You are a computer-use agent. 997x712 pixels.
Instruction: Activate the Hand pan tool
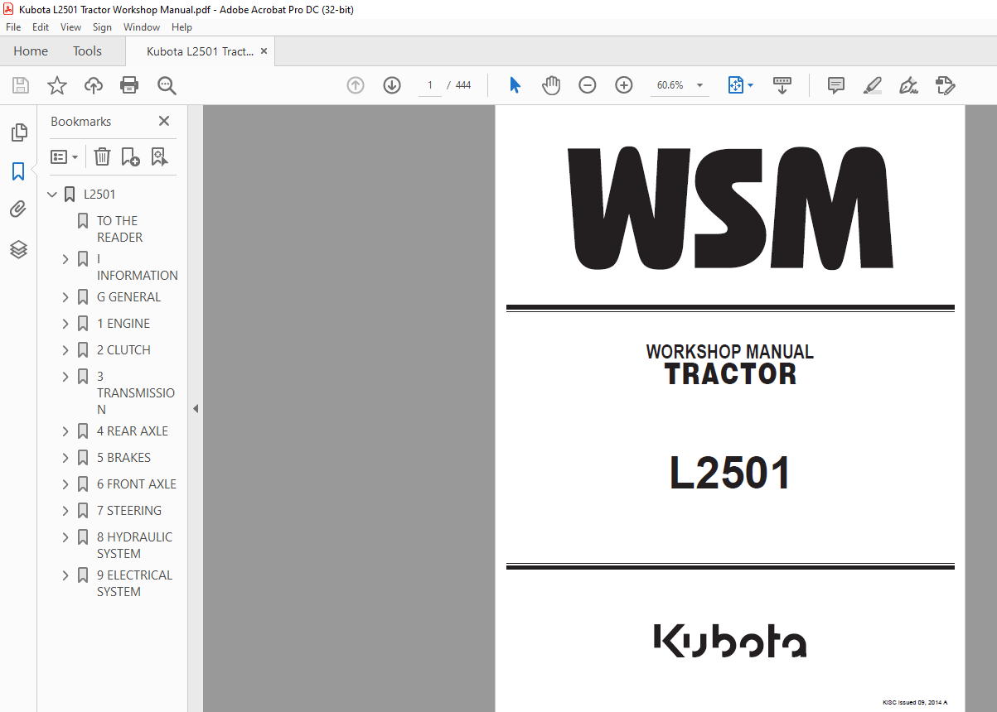coord(551,85)
